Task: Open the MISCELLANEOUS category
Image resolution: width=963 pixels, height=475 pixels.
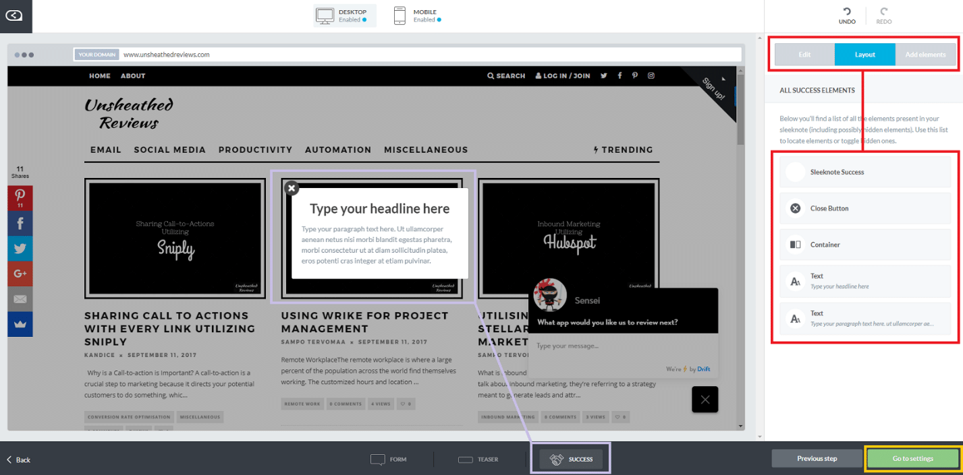Action: [x=426, y=150]
